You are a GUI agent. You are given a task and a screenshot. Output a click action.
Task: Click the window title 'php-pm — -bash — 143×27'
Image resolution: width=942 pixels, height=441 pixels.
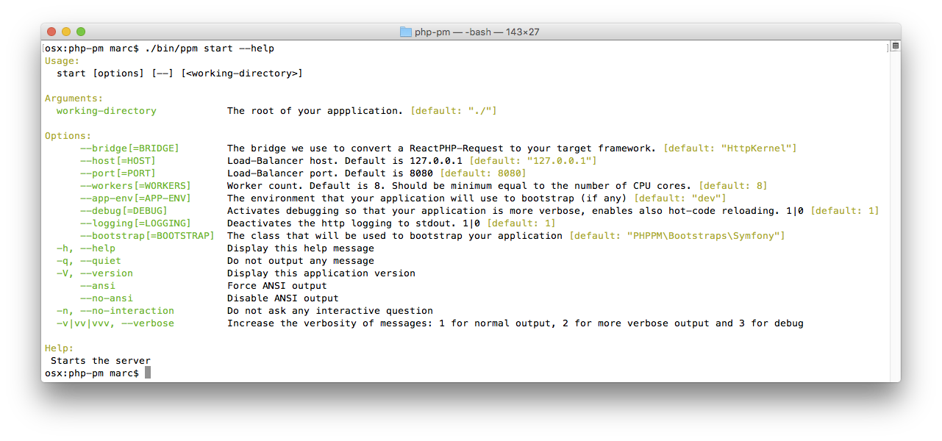(477, 32)
